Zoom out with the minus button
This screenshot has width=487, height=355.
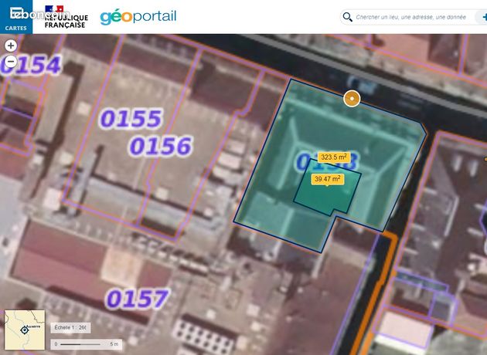pos(11,62)
